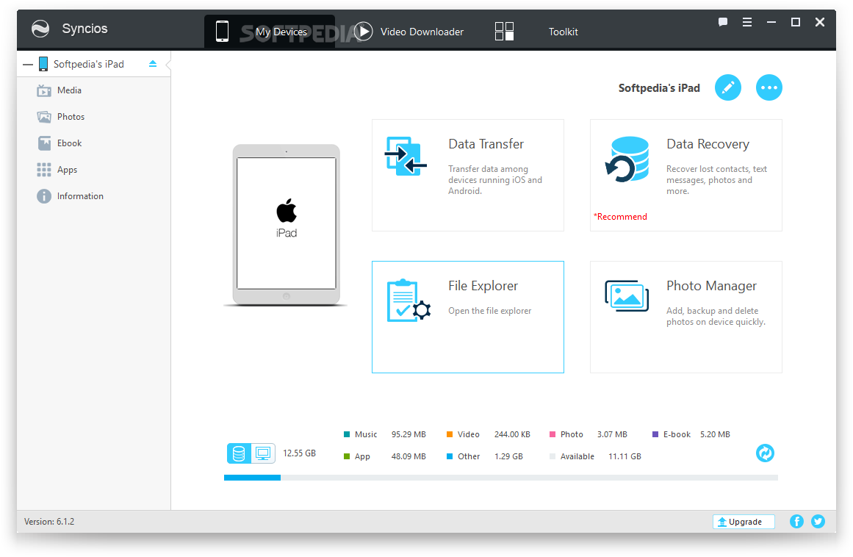The width and height of the screenshot is (853, 557).
Task: Switch to computer storage monitor view
Action: coord(263,454)
